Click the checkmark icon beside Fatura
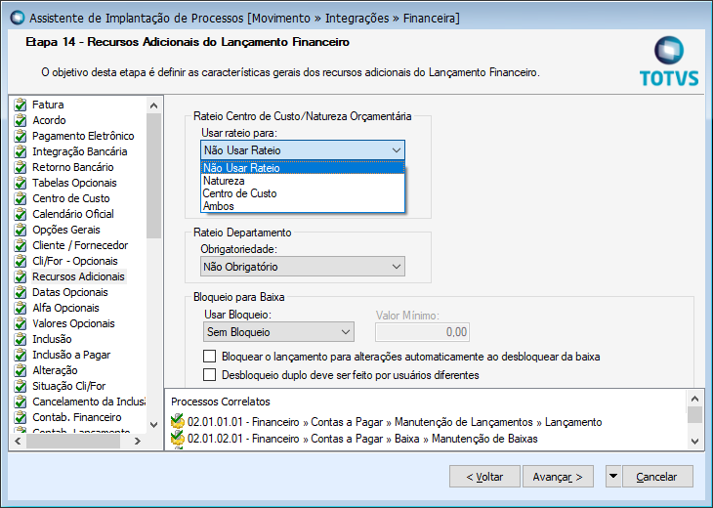Screen dimensions: 713x508 click(20, 106)
